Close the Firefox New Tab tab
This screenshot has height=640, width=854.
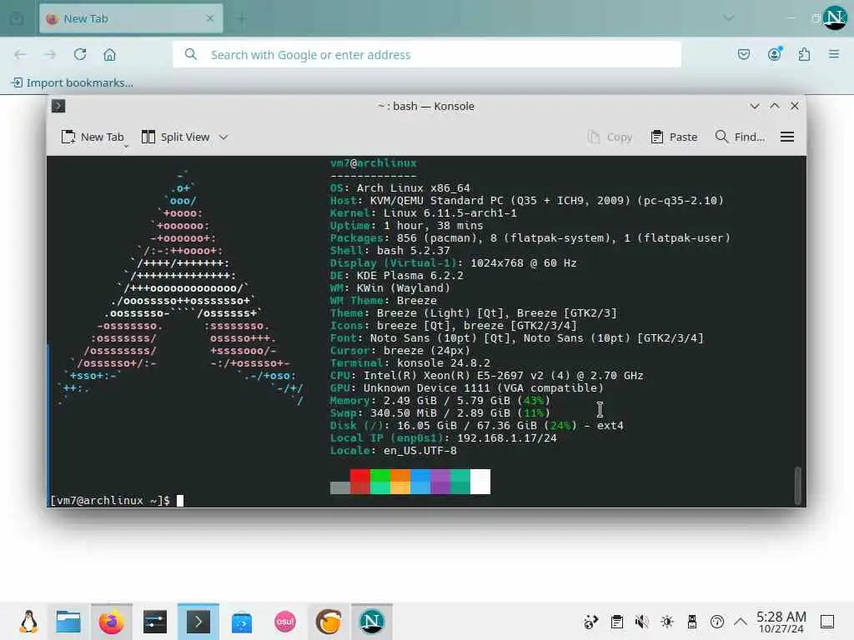(x=210, y=18)
